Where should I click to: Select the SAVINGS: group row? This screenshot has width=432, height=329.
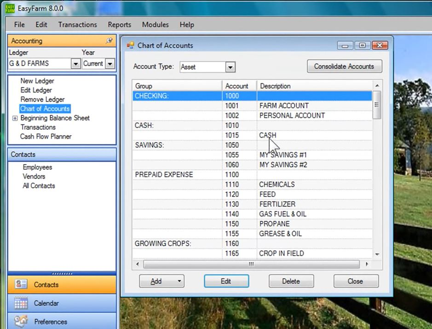[252, 145]
